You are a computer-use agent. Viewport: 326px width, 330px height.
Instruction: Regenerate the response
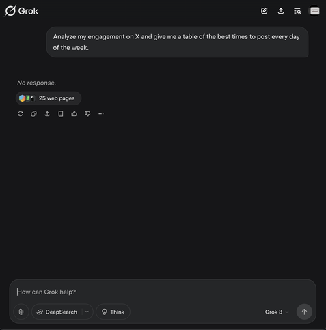(21, 113)
